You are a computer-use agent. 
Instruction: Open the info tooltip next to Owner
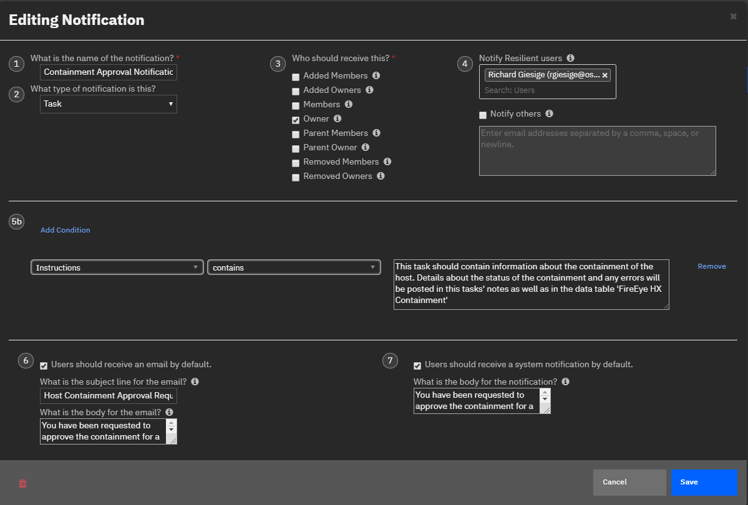(336, 119)
